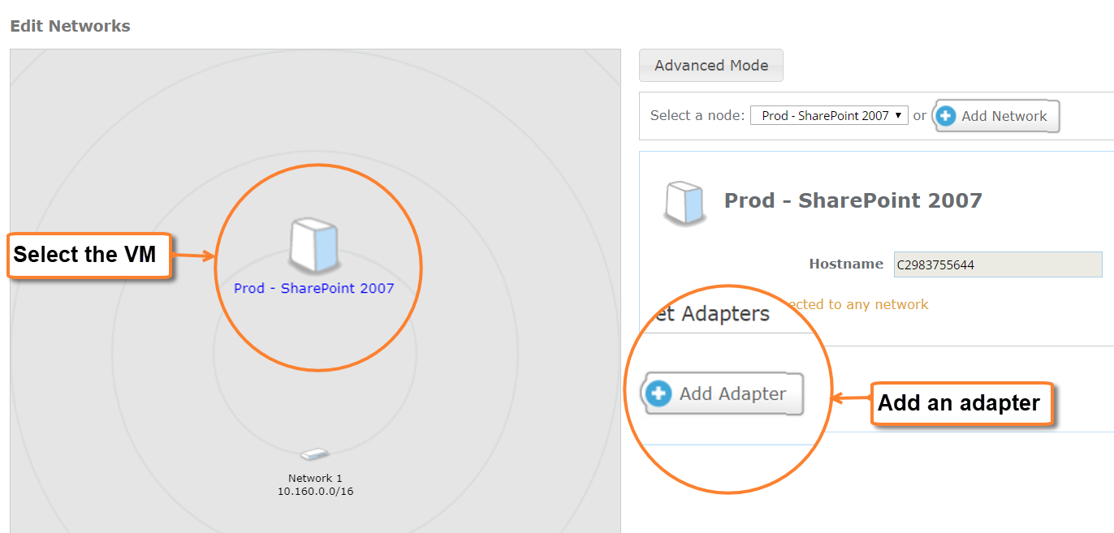Click the Add Network button

coord(996,115)
